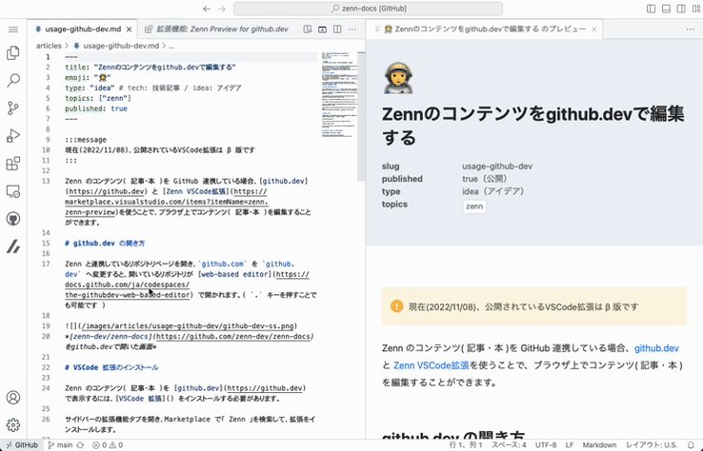
Task: Open the Explorer view in activity bar
Action: (x=13, y=53)
